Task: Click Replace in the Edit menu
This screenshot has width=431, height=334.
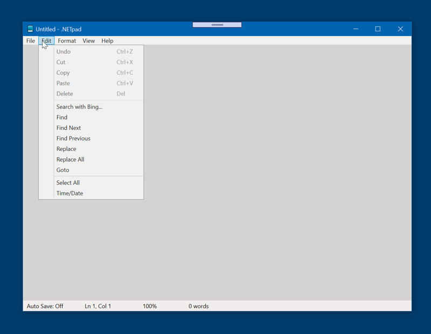Action: (66, 149)
